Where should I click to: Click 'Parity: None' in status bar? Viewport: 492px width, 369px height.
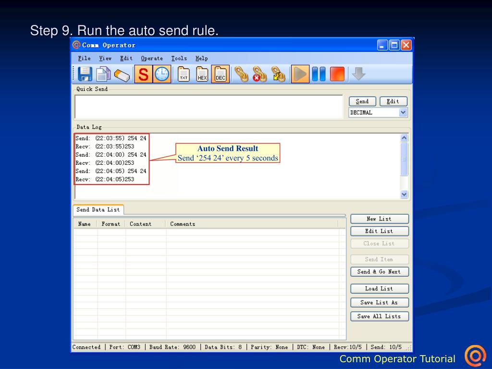click(x=269, y=347)
